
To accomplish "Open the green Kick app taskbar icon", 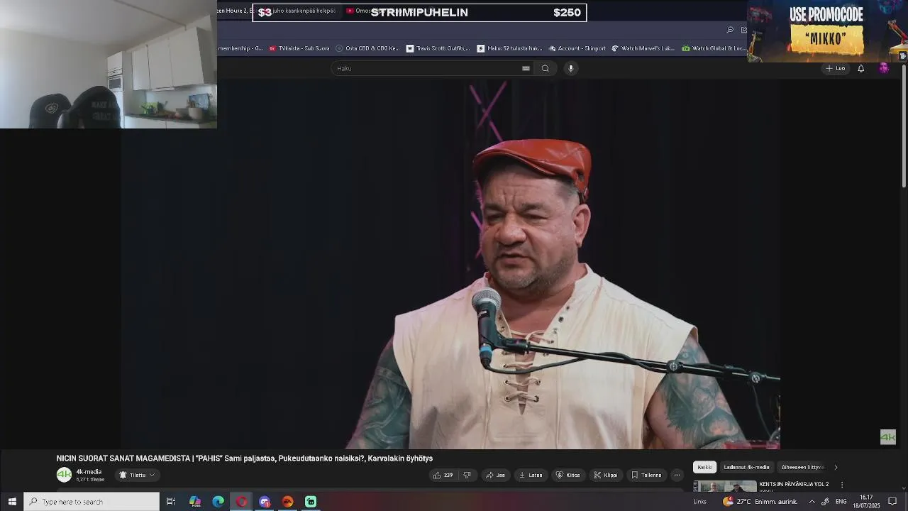I will [x=311, y=502].
